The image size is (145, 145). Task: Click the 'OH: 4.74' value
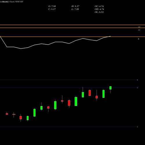[99, 9]
